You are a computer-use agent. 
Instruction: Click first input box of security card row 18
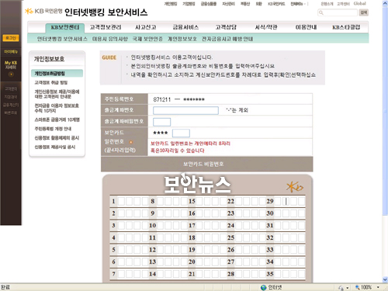pos(199,237)
